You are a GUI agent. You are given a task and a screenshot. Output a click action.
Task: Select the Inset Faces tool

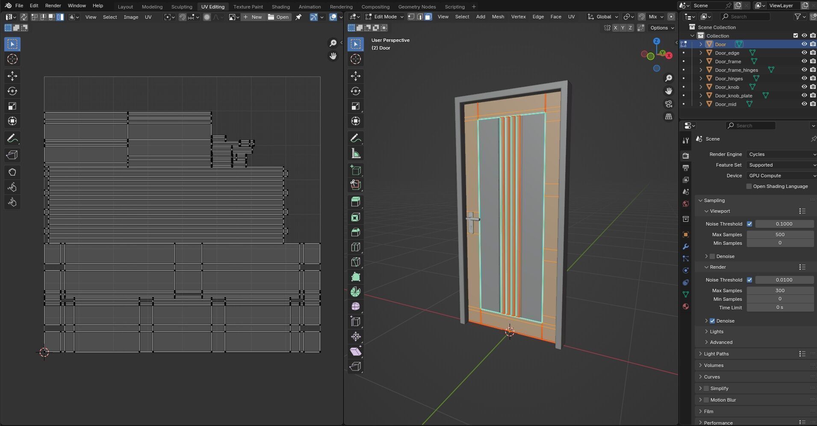click(x=355, y=217)
